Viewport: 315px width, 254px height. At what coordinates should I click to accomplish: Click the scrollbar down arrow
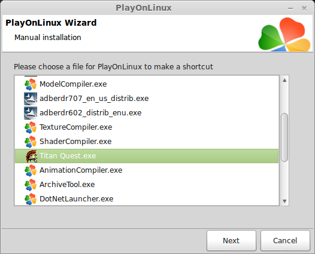point(284,201)
